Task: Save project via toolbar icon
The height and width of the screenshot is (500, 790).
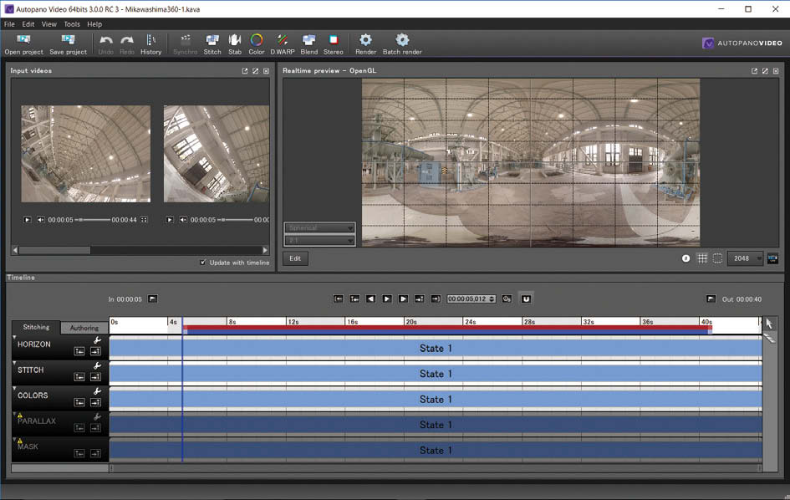Action: (x=68, y=44)
